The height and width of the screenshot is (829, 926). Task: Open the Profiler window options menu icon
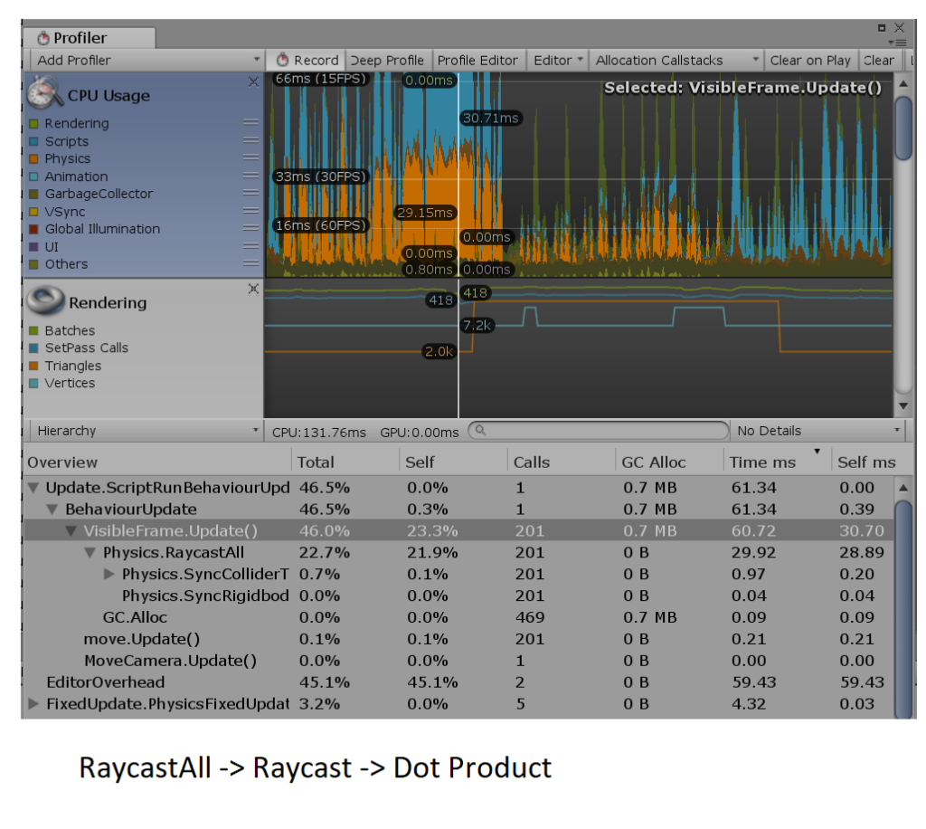(x=897, y=42)
